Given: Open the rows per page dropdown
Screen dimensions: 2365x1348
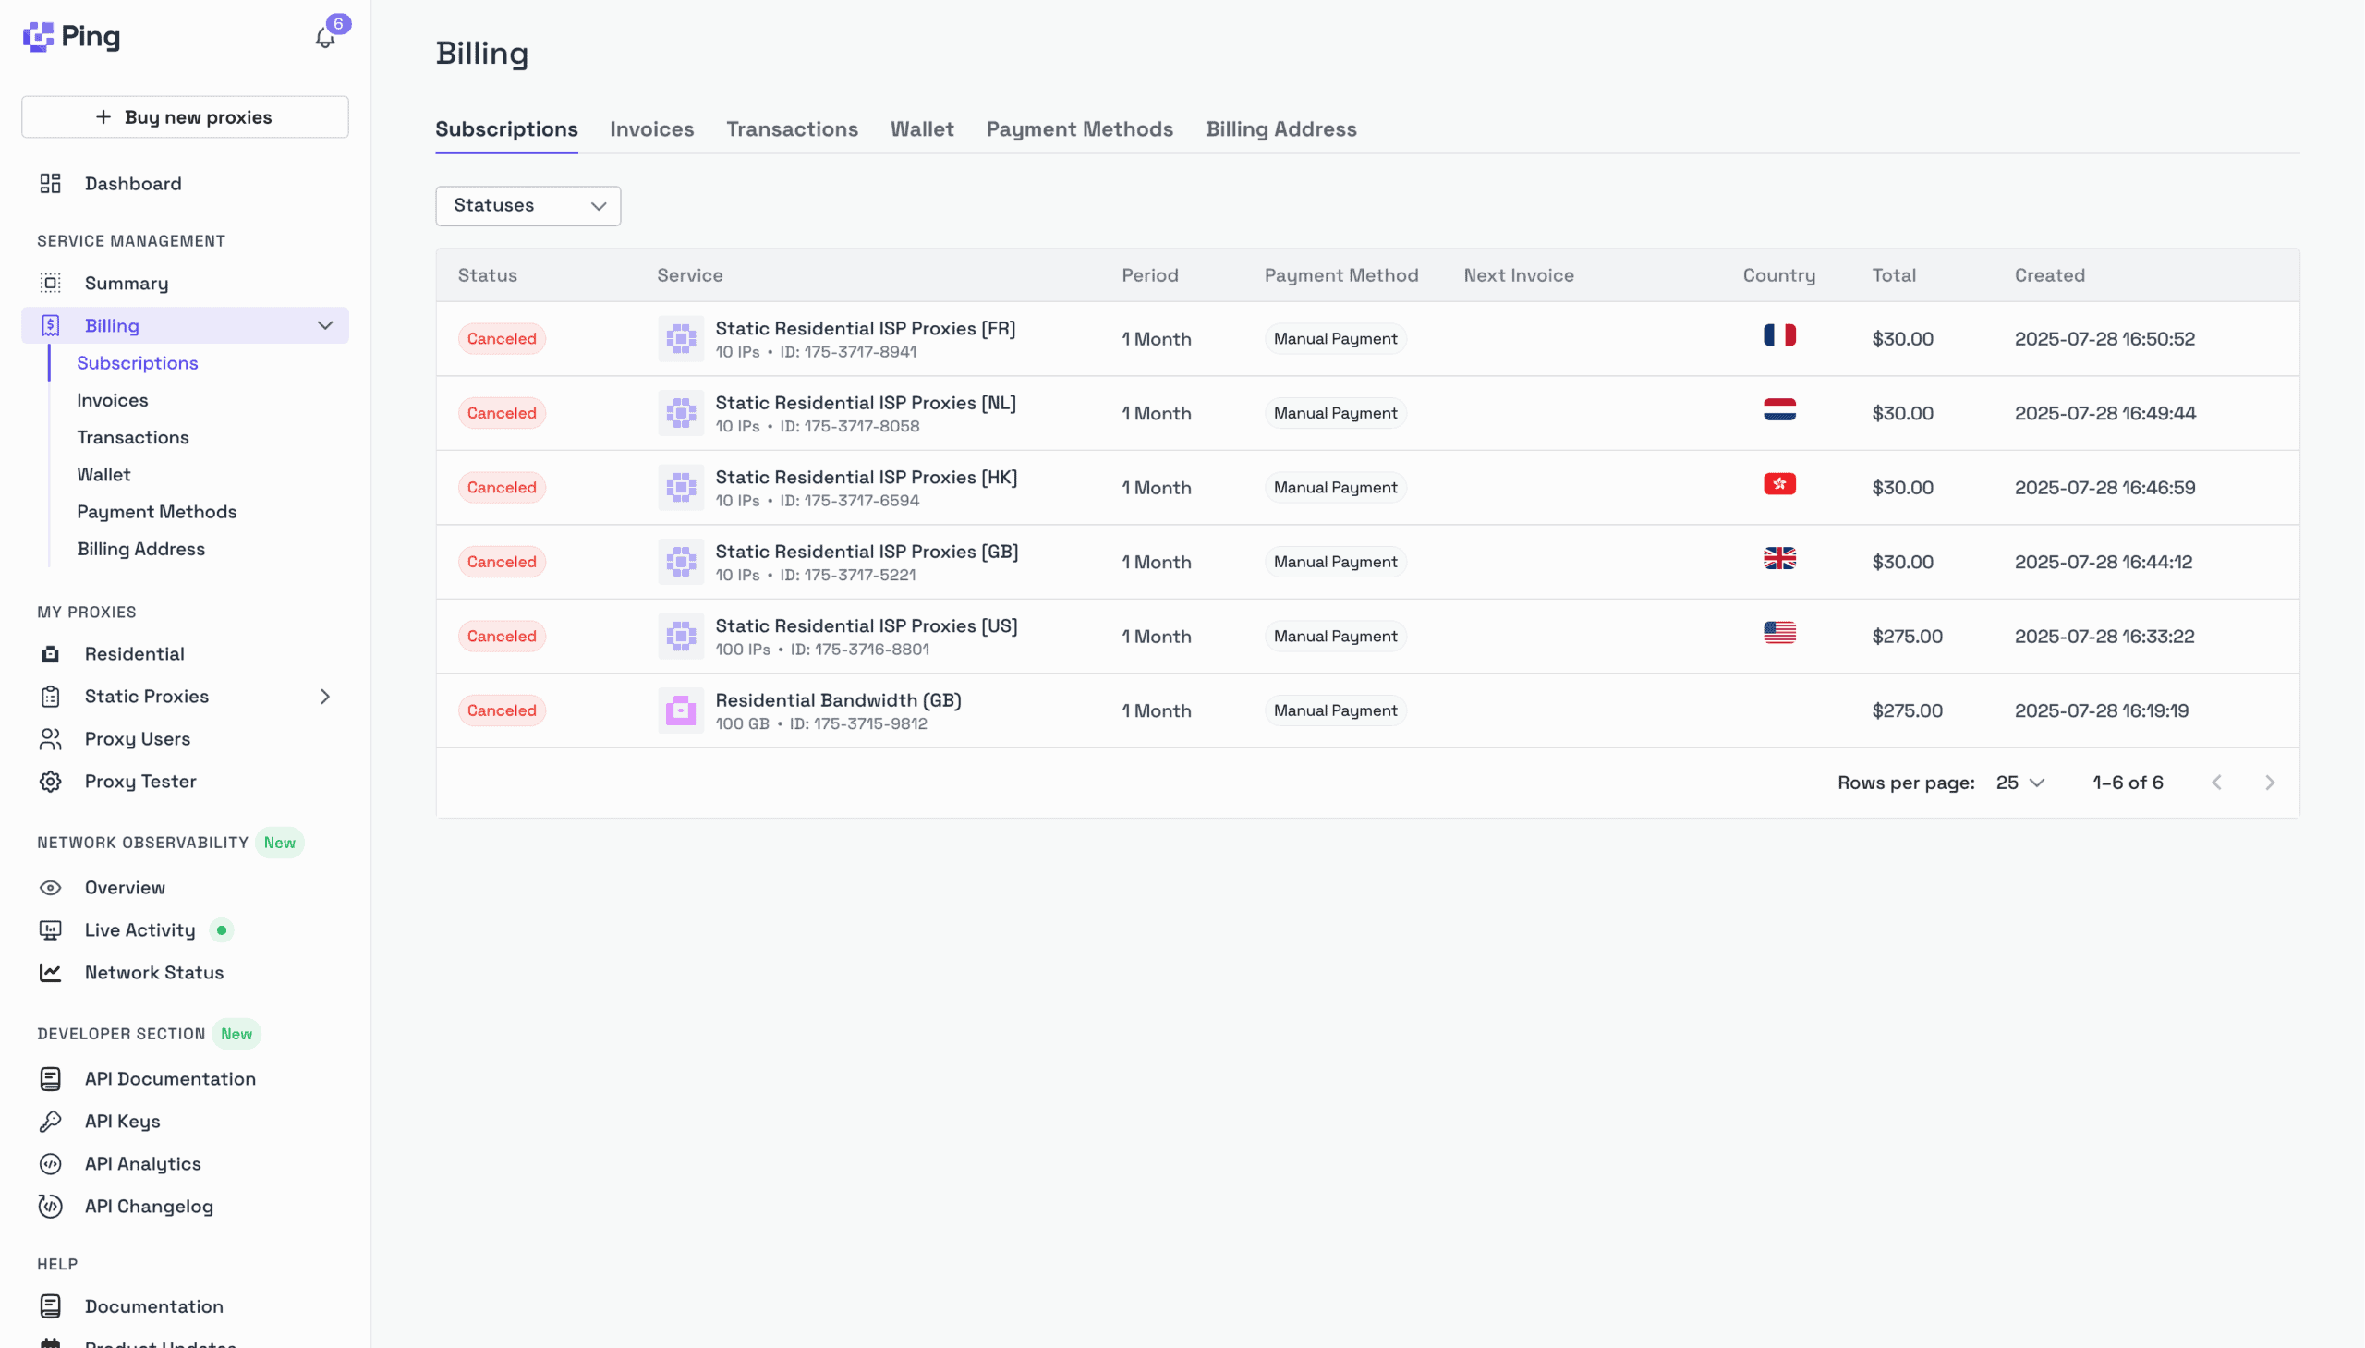Looking at the screenshot, I should click(2019, 783).
